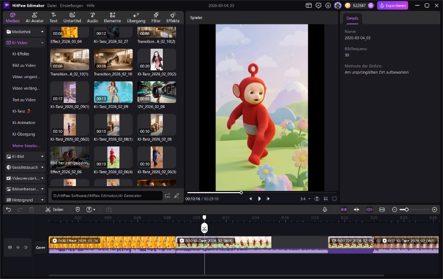This screenshot has height=279, width=443.
Task: Play the video in the player
Action: pyautogui.click(x=259, y=199)
